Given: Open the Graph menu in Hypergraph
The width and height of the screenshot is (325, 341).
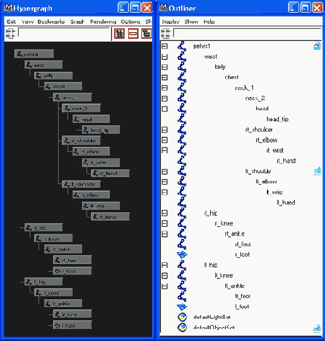Looking at the screenshot, I should tap(77, 21).
